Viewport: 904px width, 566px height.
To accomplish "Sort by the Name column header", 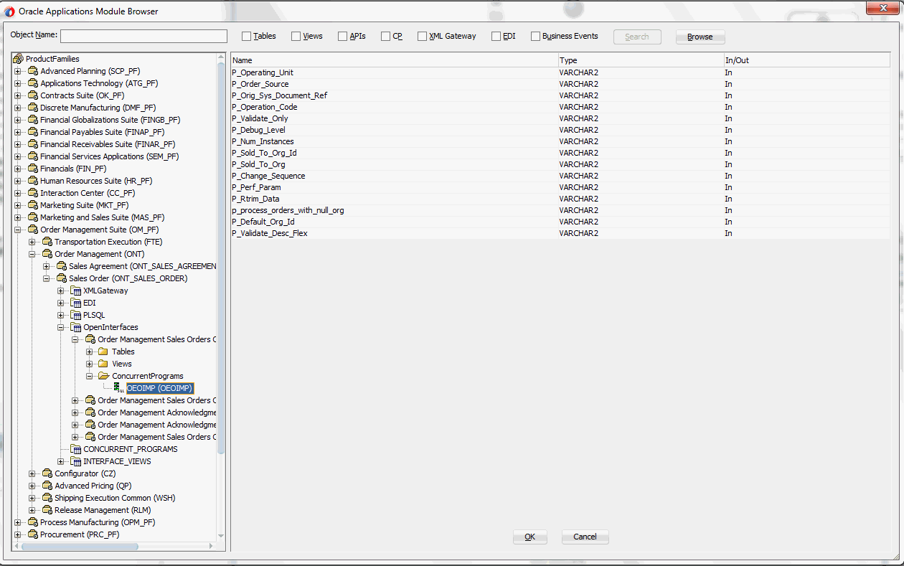I will [x=394, y=60].
